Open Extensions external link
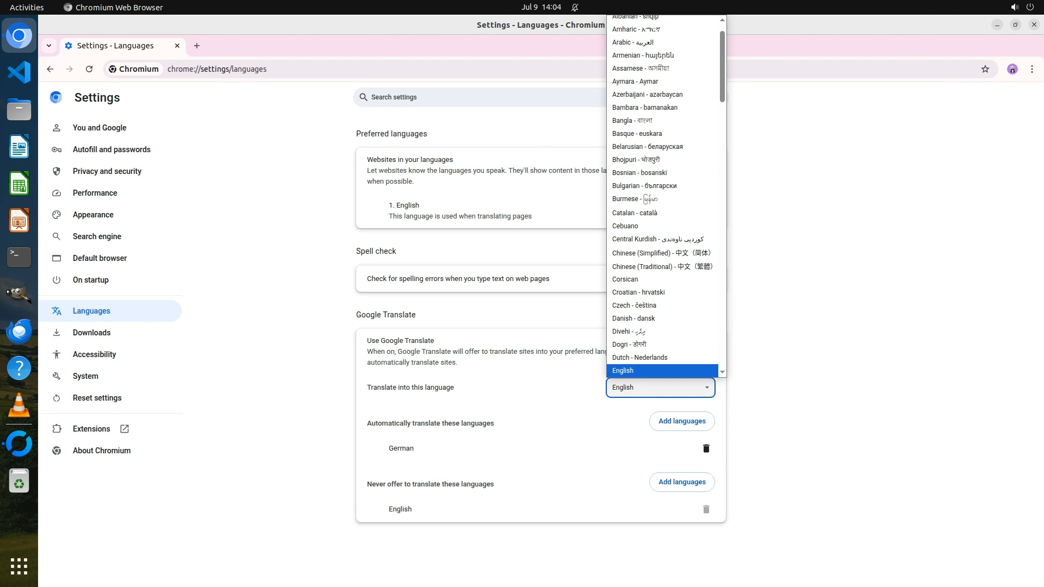This screenshot has height=587, width=1044. 125,429
